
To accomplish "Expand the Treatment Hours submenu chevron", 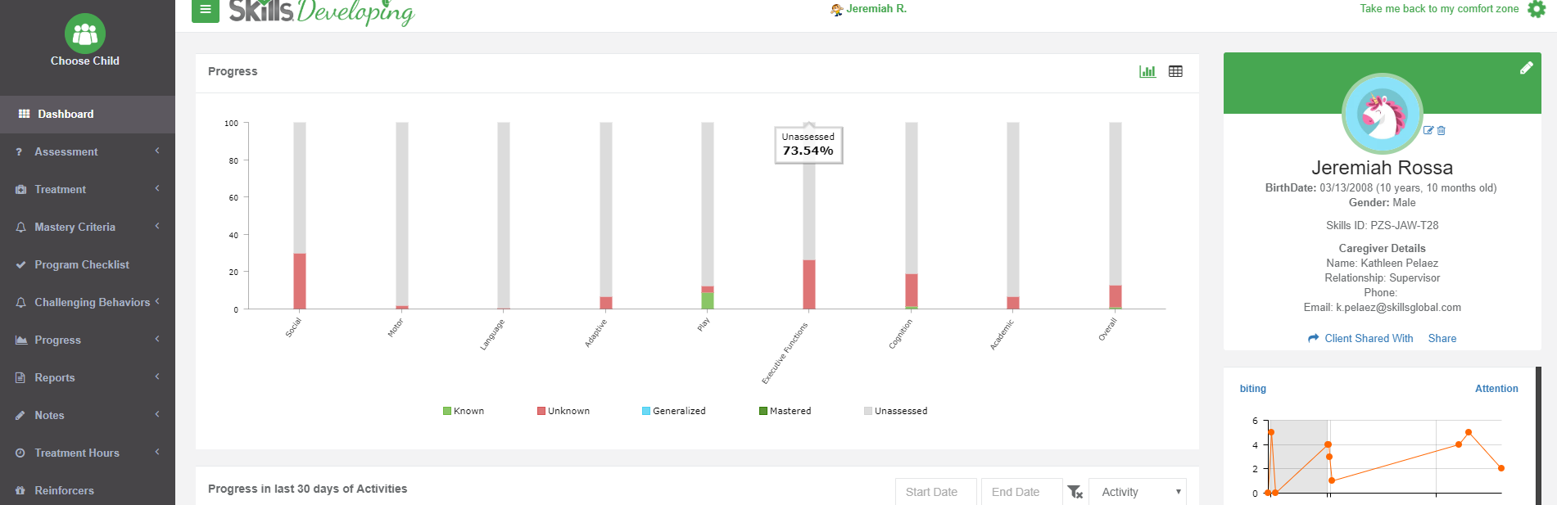I will (x=157, y=452).
